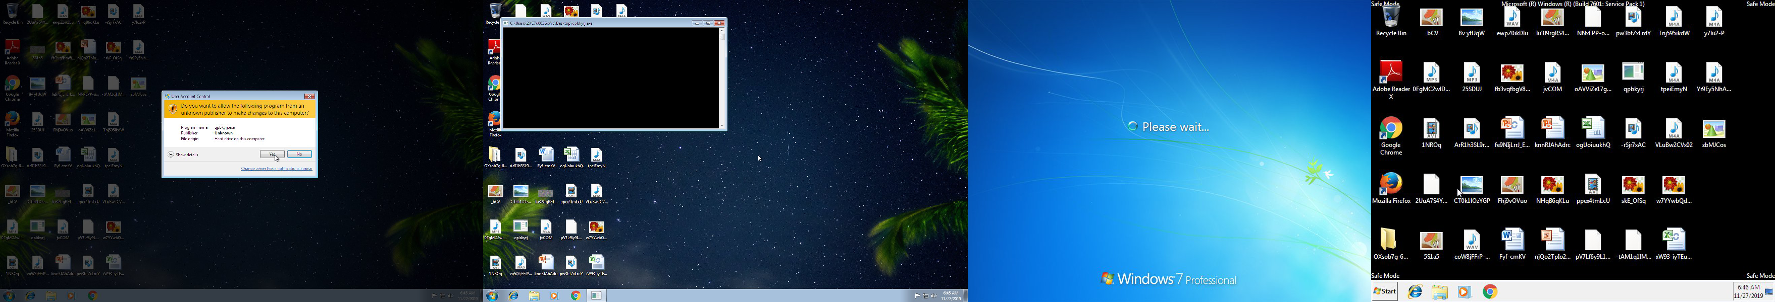Select the ppex4tmLcU AVI file
Viewport: 1777px width, 302px height.
tap(1593, 189)
